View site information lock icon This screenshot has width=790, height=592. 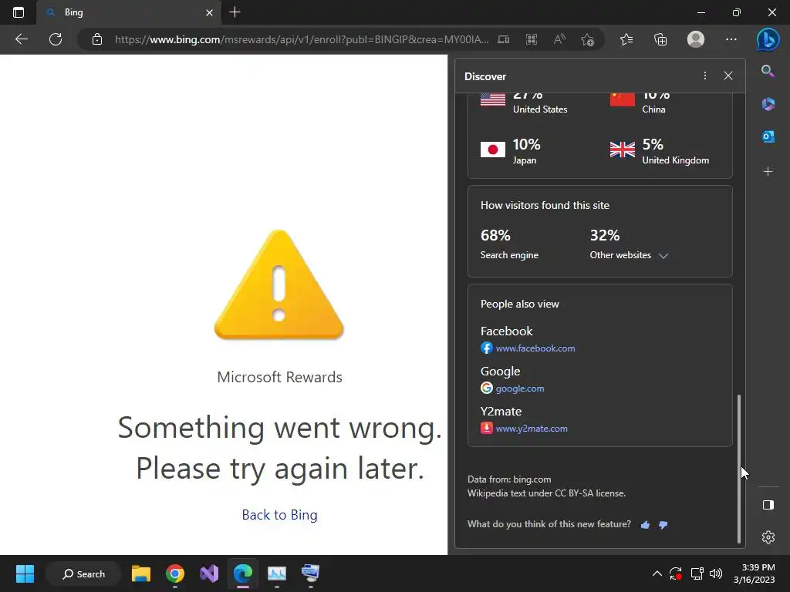[97, 39]
